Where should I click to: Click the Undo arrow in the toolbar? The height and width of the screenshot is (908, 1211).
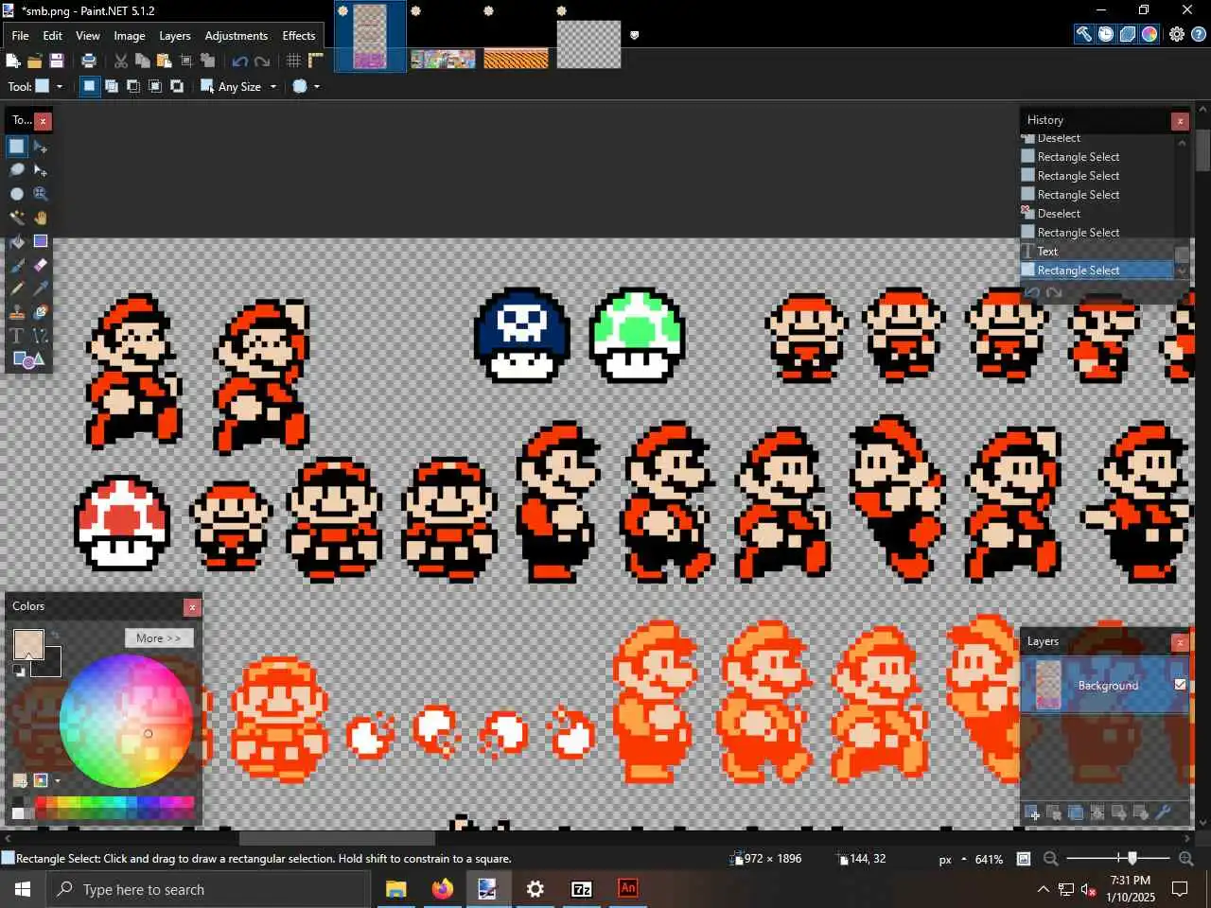point(240,61)
